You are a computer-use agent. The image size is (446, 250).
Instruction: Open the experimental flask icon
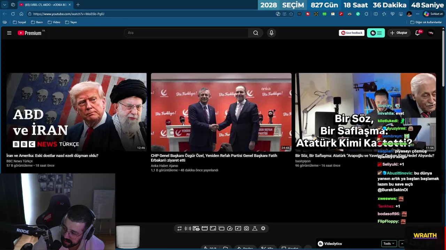pos(255,228)
